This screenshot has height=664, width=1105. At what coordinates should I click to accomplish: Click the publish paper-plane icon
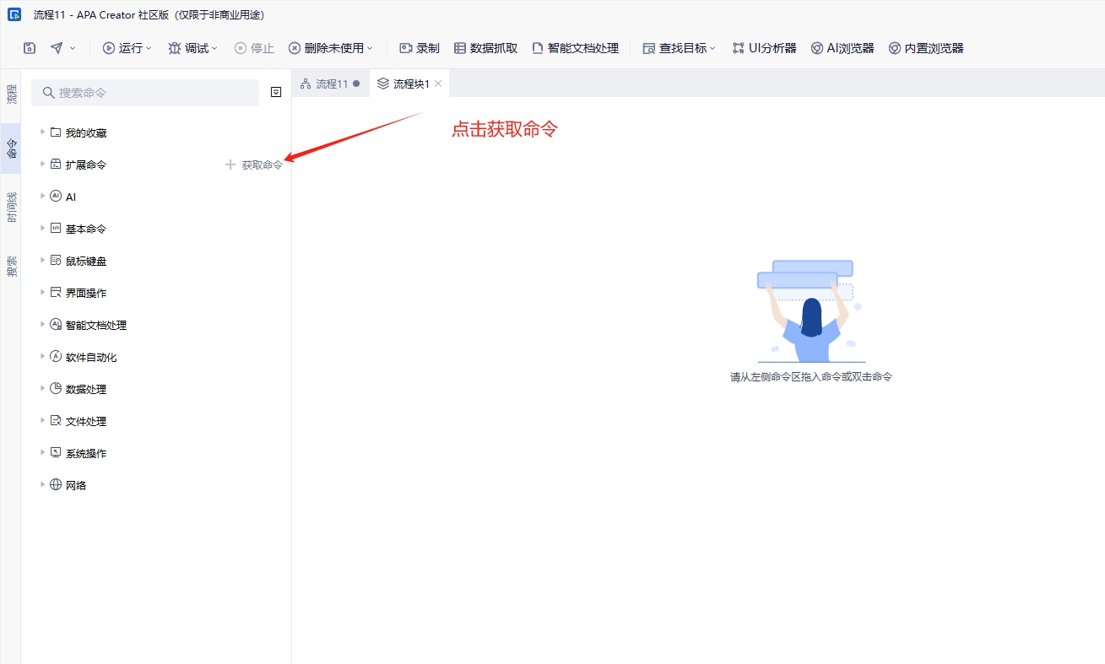(57, 48)
